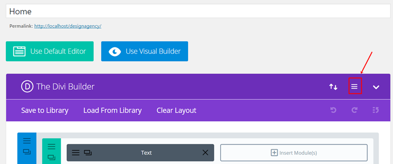The width and height of the screenshot is (393, 164).
Task: Switch to Use Default Editor
Action: pyautogui.click(x=50, y=51)
